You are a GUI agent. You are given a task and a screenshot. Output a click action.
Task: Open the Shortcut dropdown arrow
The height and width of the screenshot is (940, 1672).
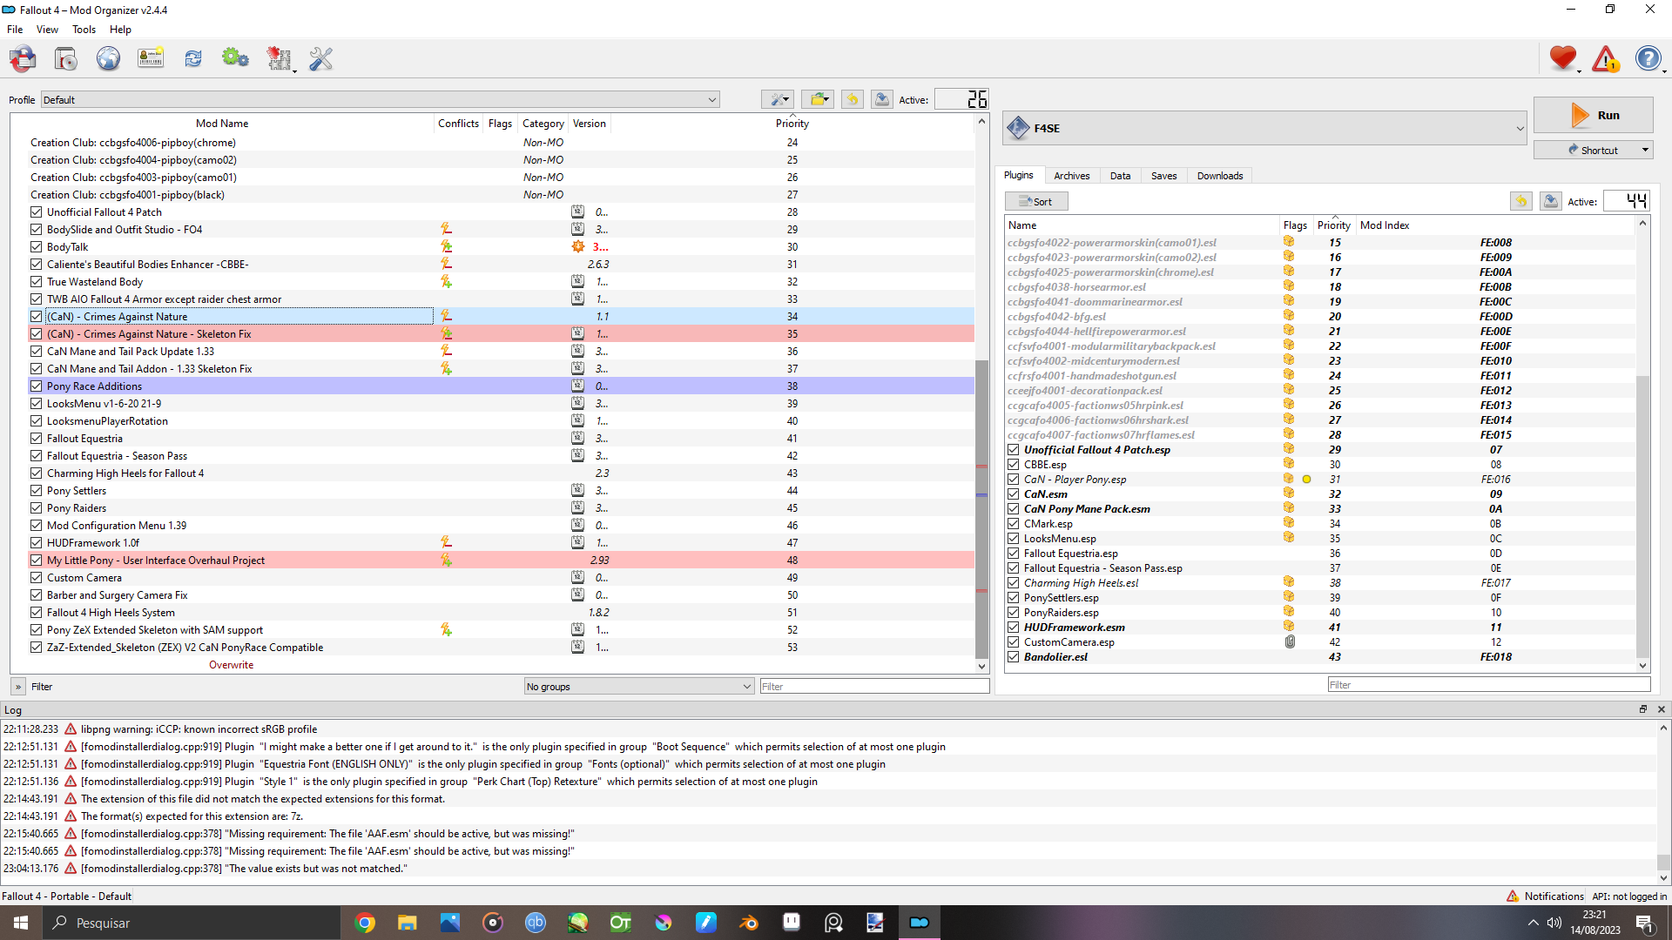[x=1646, y=150]
